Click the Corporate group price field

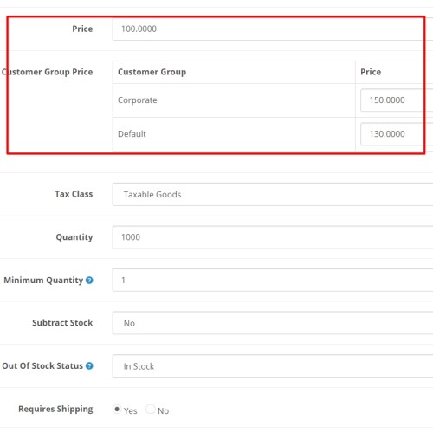pyautogui.click(x=397, y=100)
